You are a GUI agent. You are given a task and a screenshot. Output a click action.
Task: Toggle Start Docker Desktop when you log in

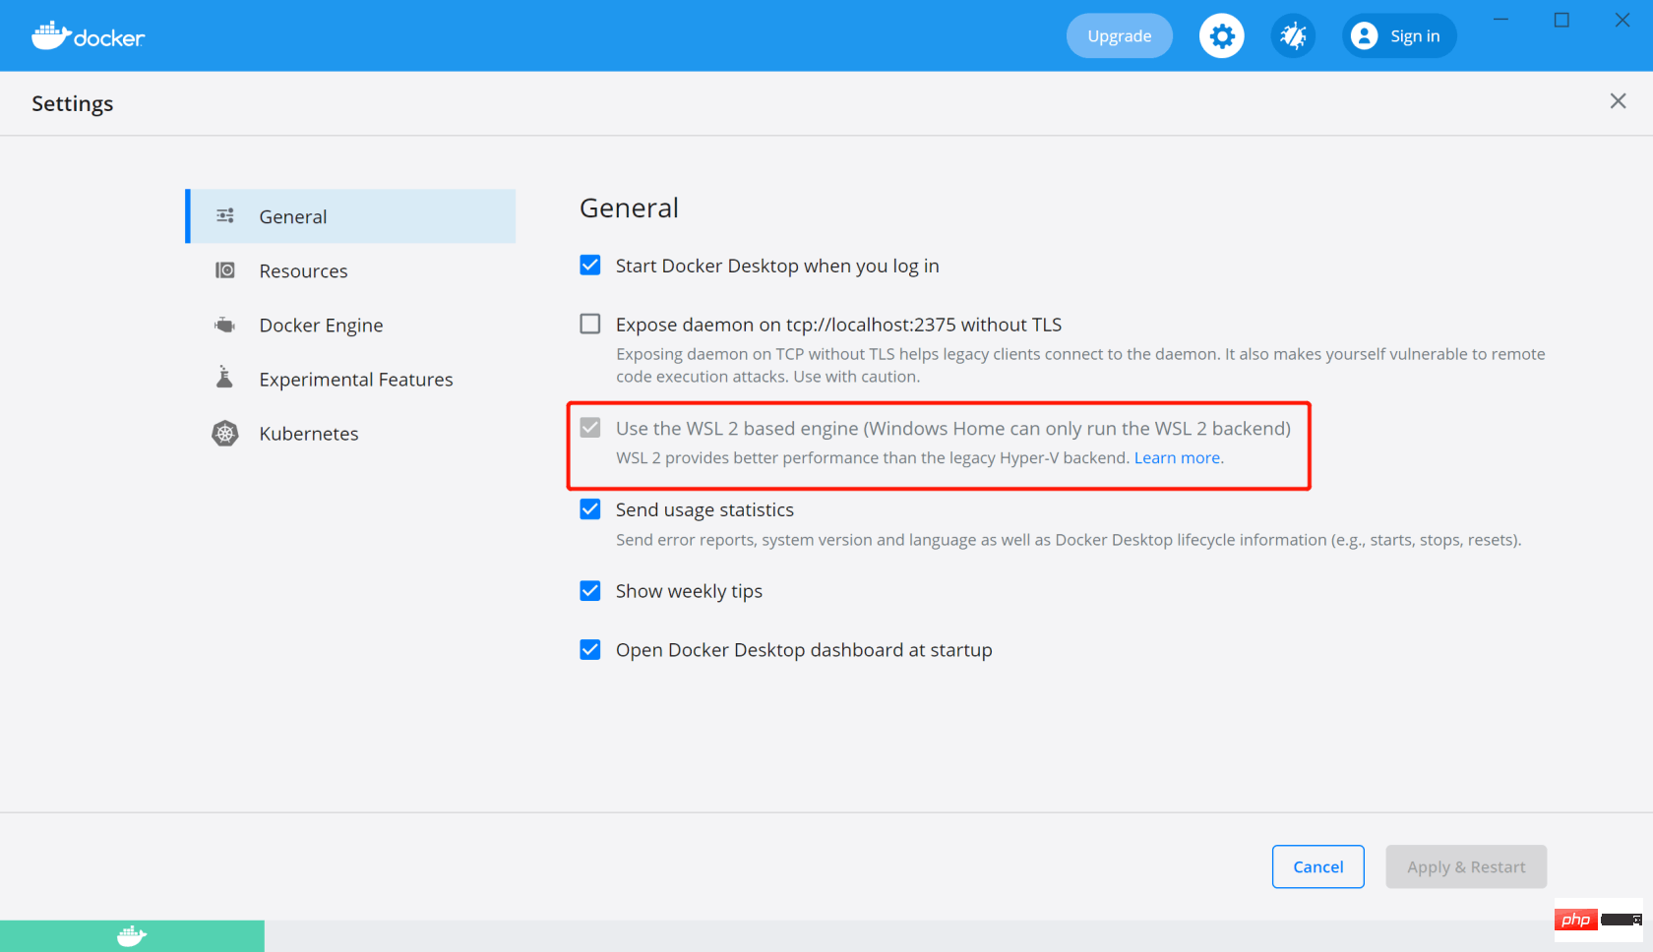[x=590, y=266]
